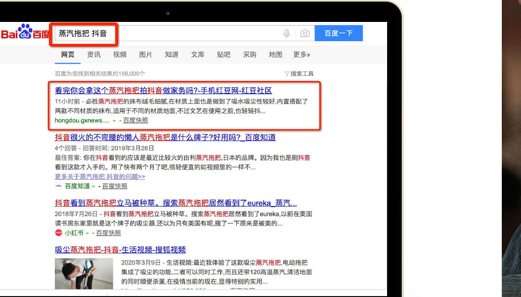The height and width of the screenshot is (297, 521).
Task: Switch to the 视频 tab
Action: click(x=120, y=54)
